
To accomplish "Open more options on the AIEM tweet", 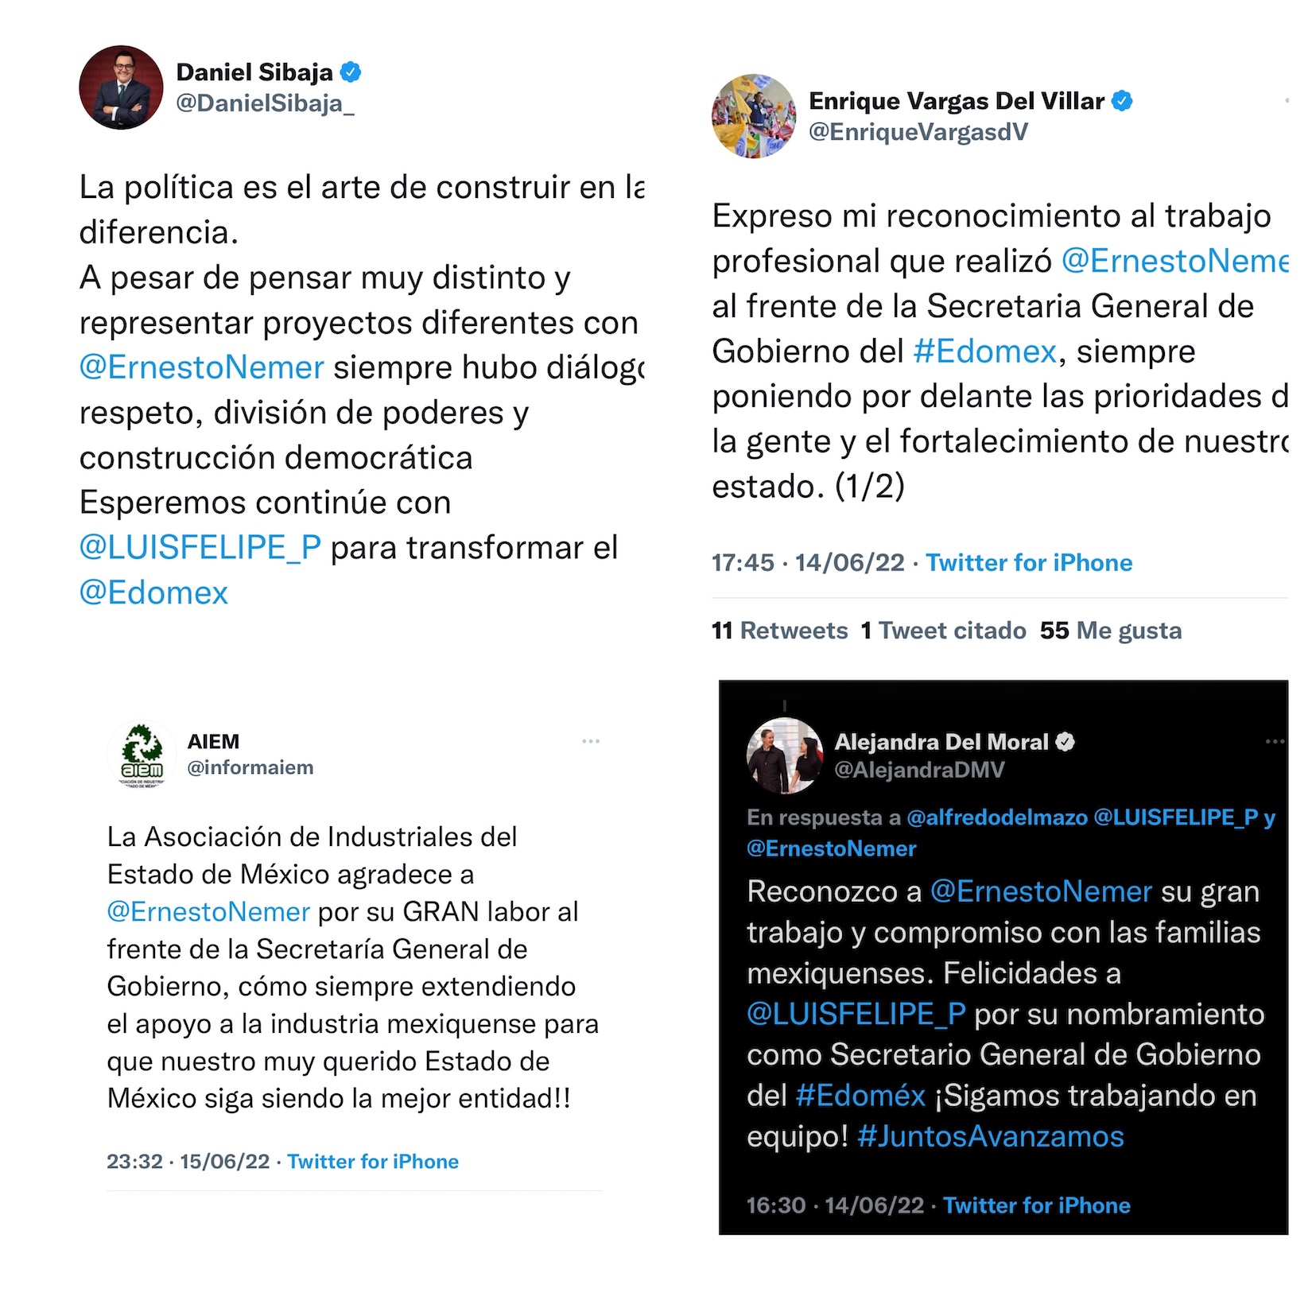I will pyautogui.click(x=591, y=741).
